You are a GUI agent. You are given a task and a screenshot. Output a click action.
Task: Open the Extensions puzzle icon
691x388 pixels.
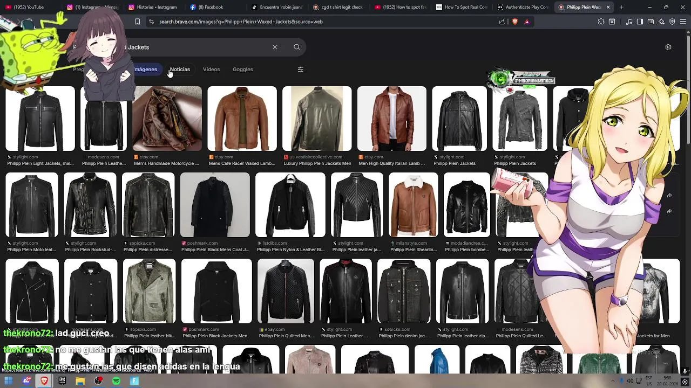[x=601, y=22]
